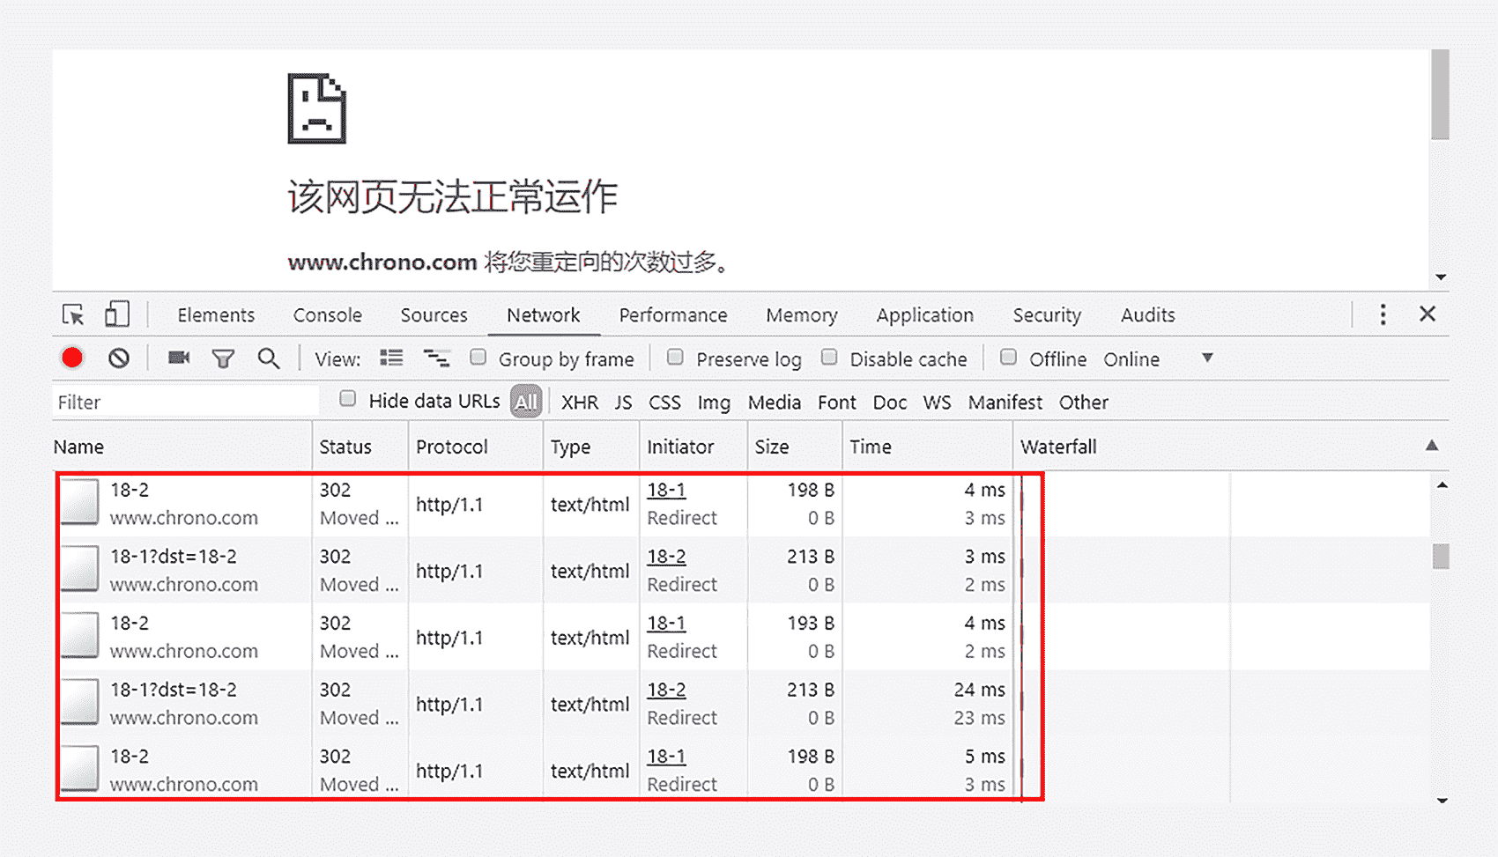
Task: Toggle the device toolbar icon
Action: 116,314
